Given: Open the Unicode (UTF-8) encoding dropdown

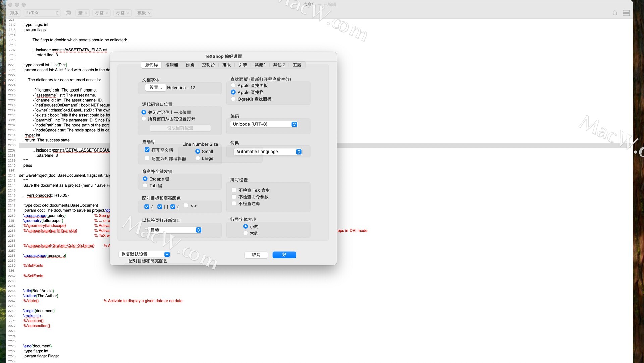Looking at the screenshot, I should coord(264,124).
